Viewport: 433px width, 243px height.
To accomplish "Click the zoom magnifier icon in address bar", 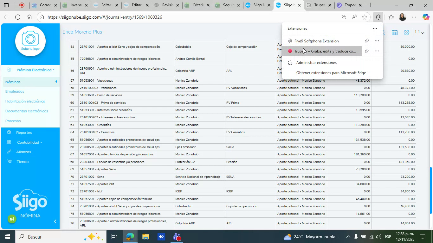I will click(x=344, y=17).
